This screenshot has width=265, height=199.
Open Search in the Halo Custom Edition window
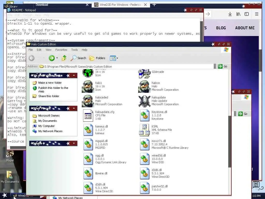[78, 58]
